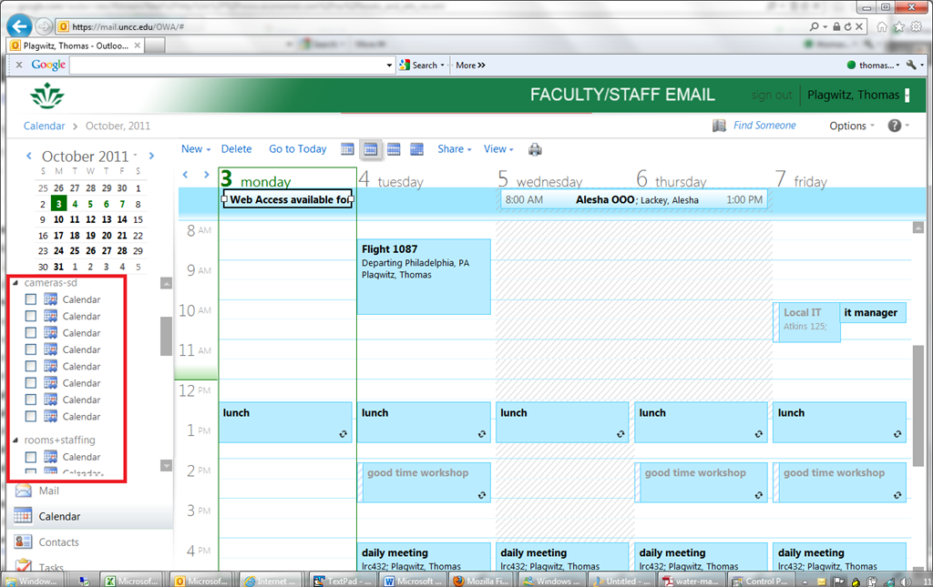Check the last Calendar under cameras-sd
Viewport: 933px width, 587px height.
click(x=31, y=416)
